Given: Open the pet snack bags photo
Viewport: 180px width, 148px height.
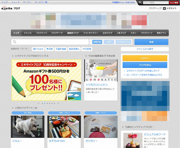Looking at the screenshot, I should tap(101, 127).
